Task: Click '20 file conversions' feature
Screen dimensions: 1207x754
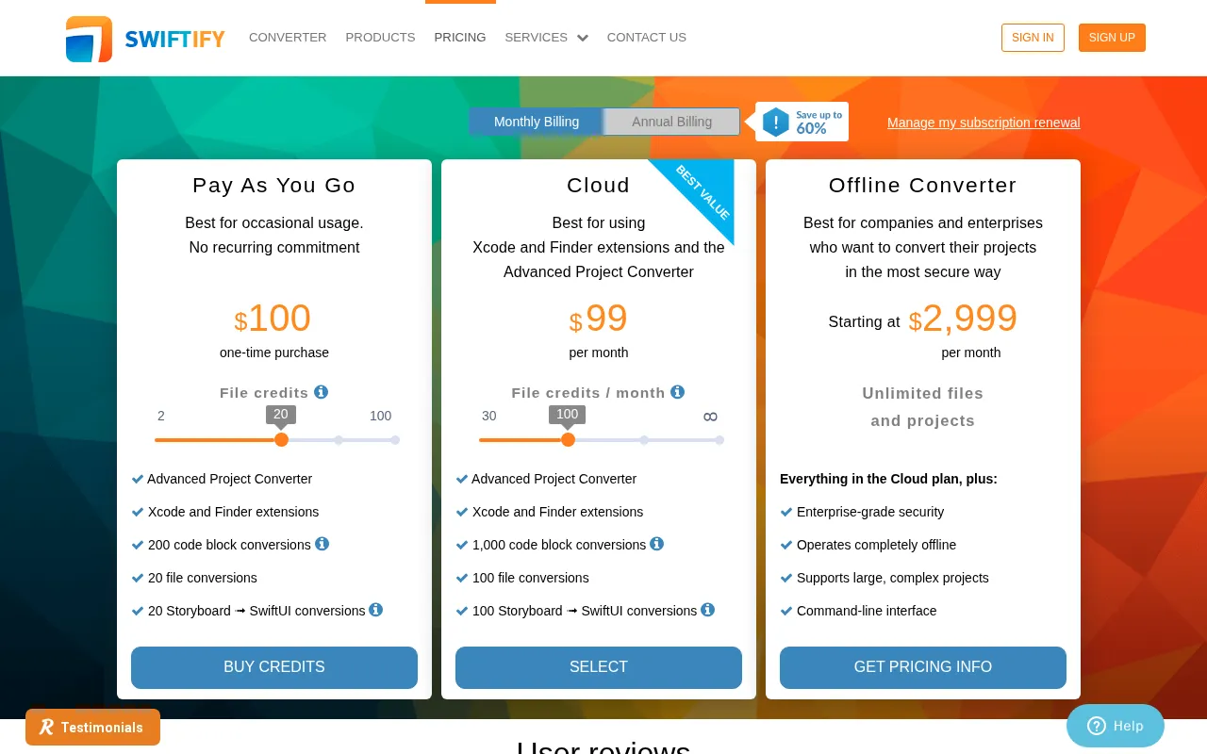Action: click(203, 578)
